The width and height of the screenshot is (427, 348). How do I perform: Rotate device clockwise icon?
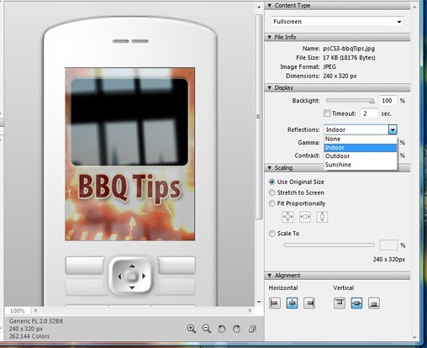236,329
